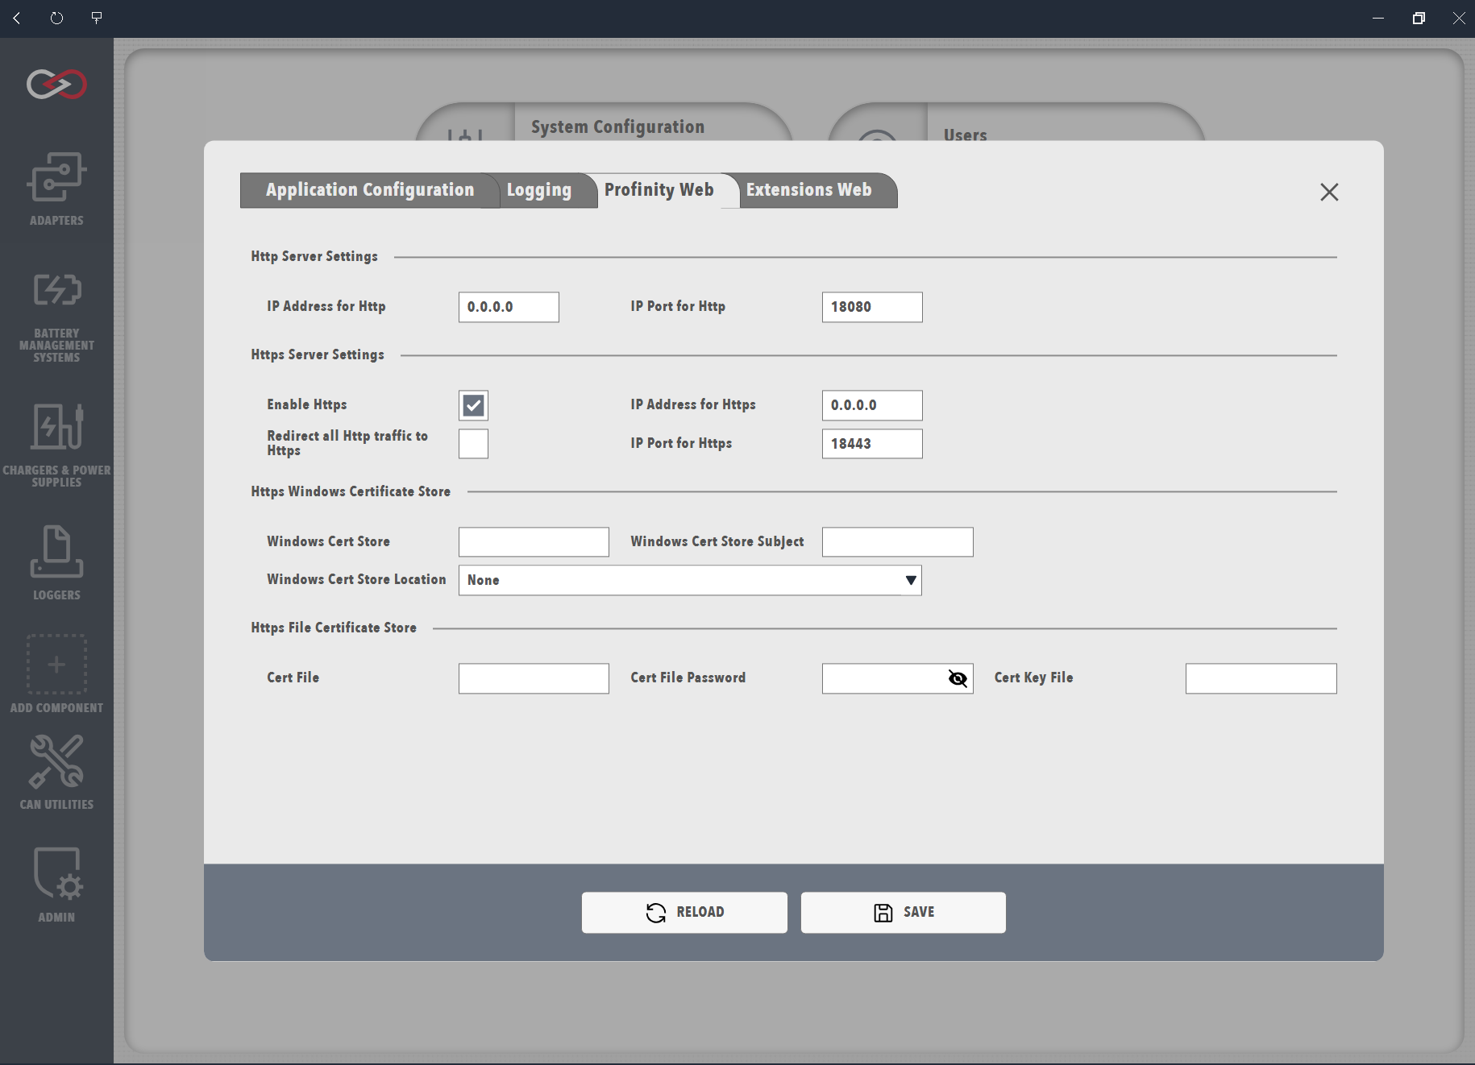Restore down the application window

pyautogui.click(x=1419, y=18)
